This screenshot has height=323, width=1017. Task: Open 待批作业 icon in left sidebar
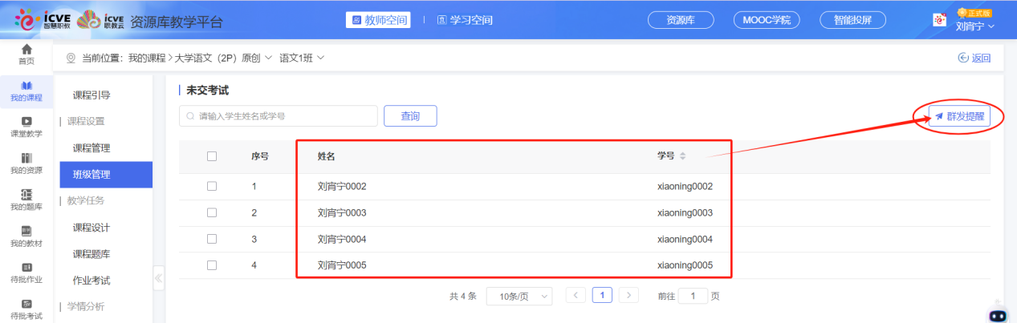click(26, 267)
